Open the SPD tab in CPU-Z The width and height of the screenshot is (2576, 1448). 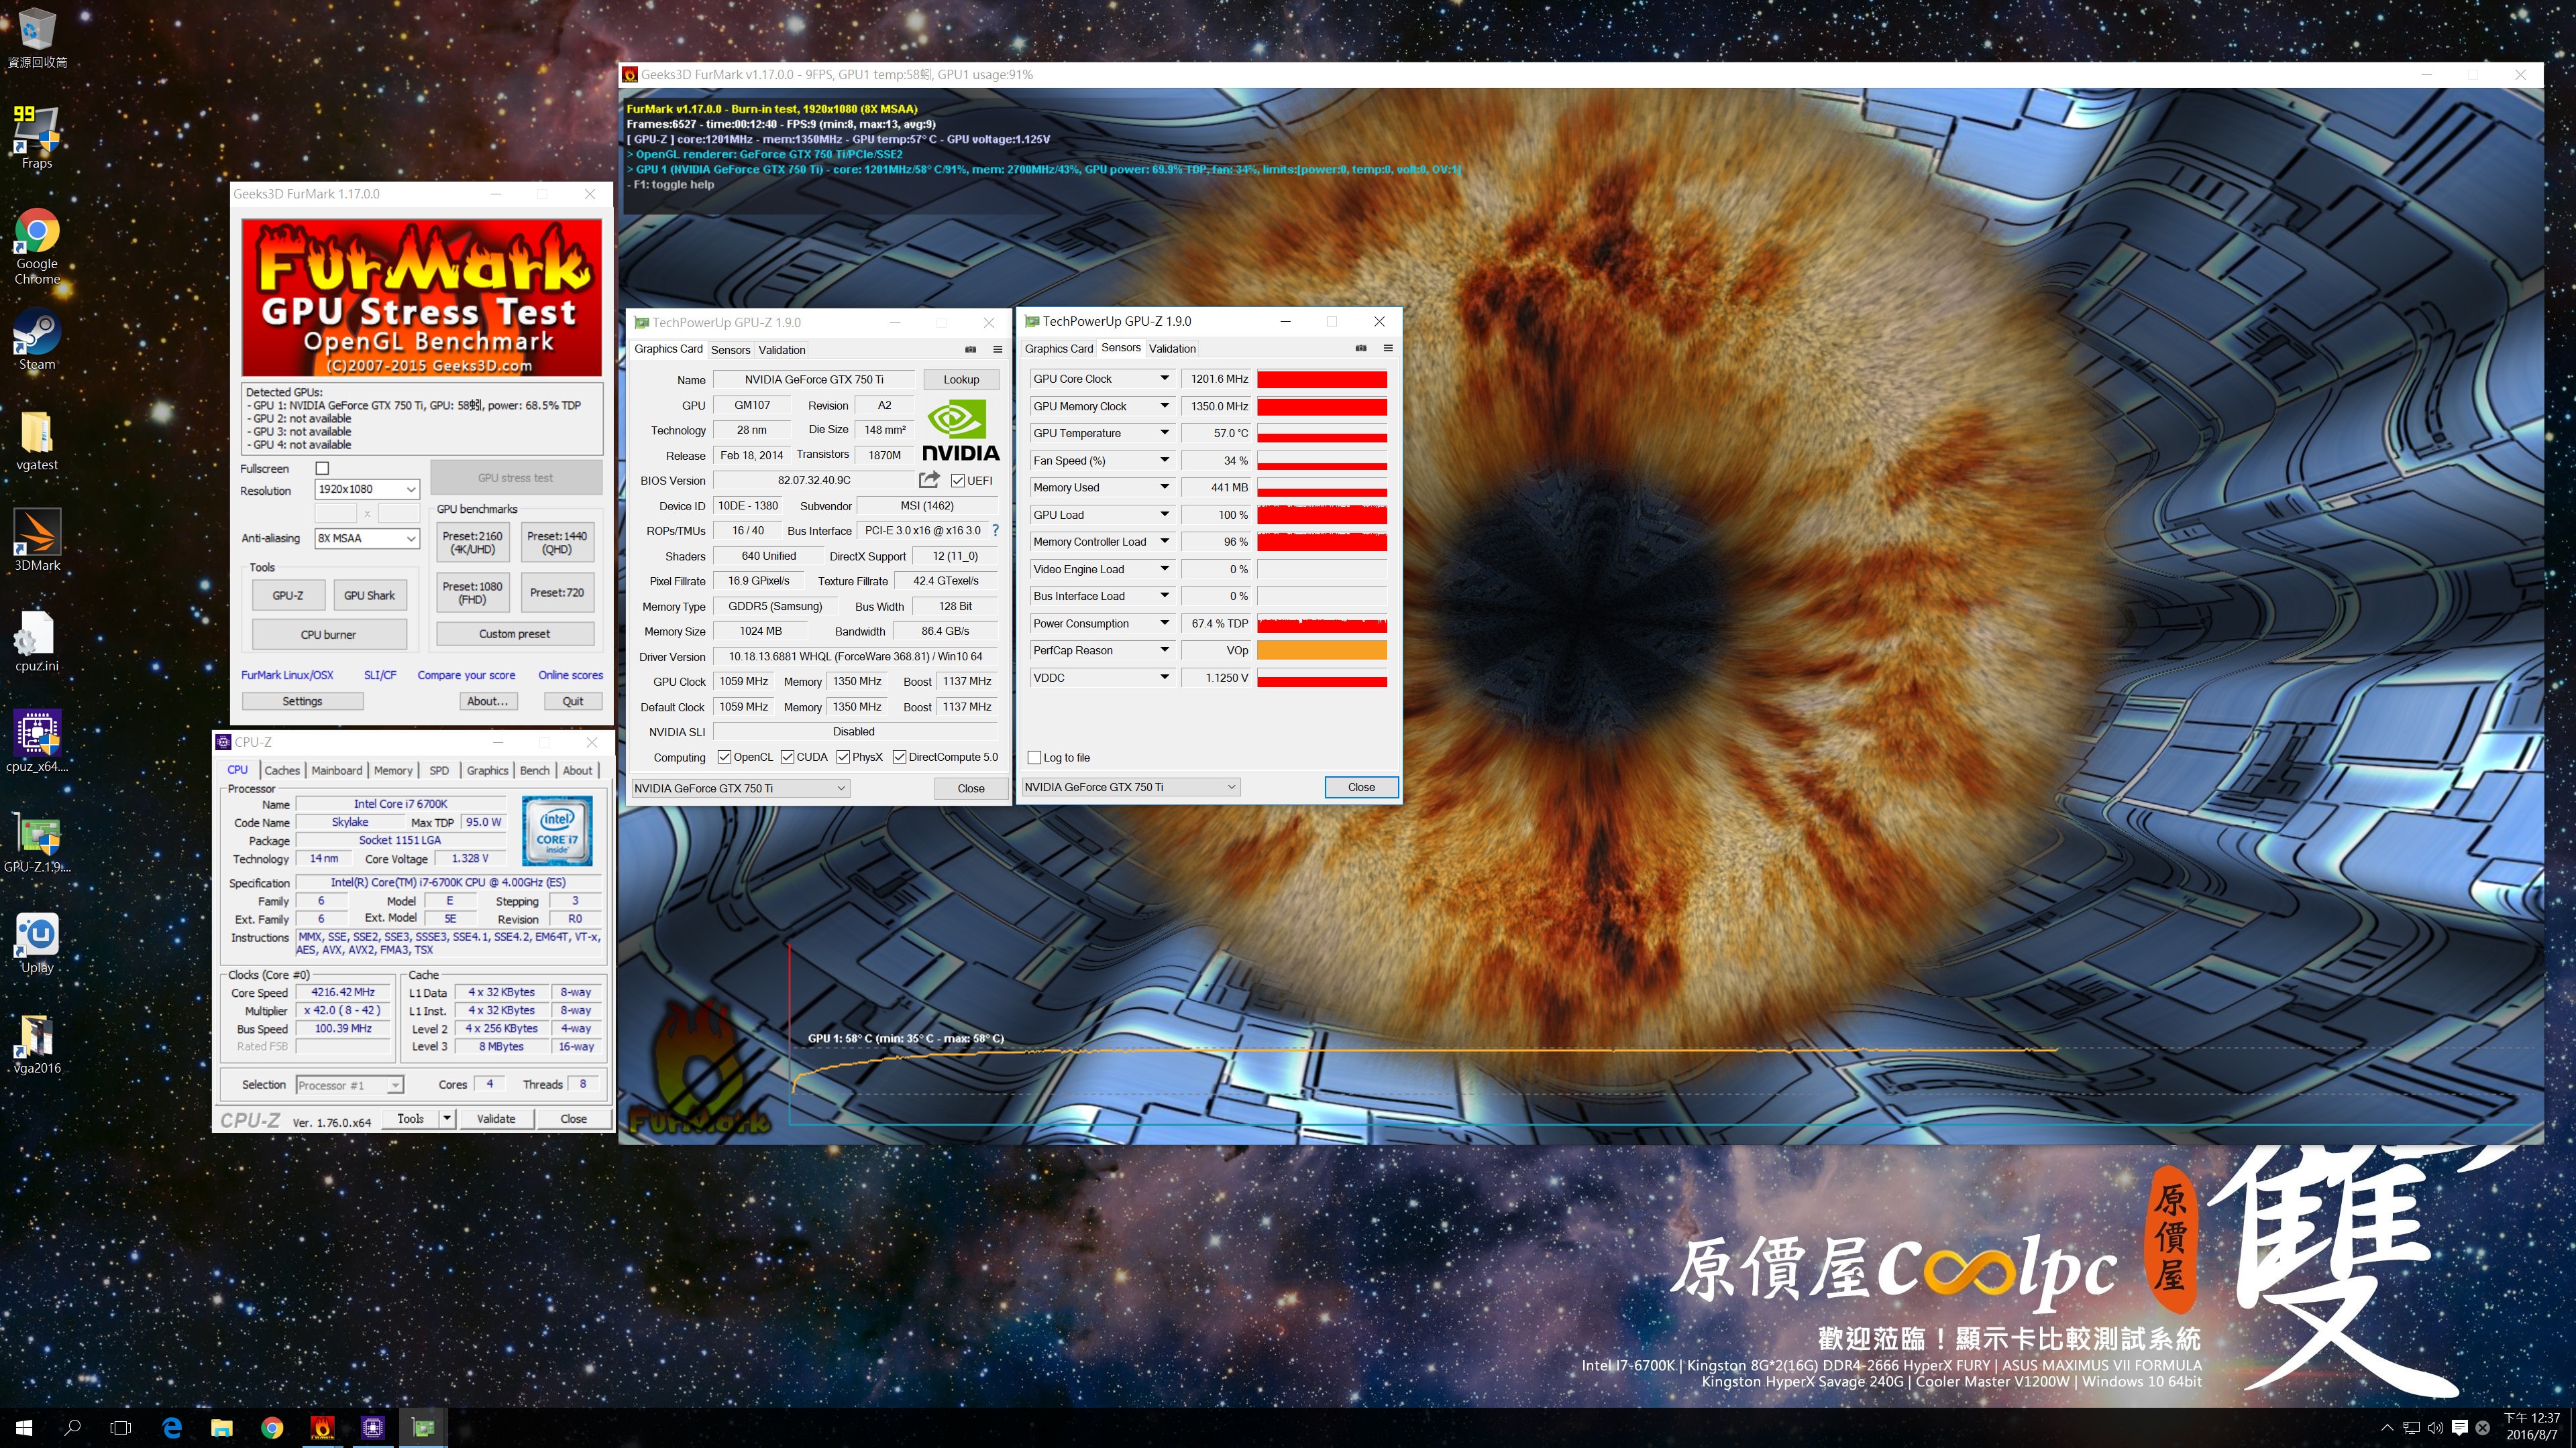[439, 770]
